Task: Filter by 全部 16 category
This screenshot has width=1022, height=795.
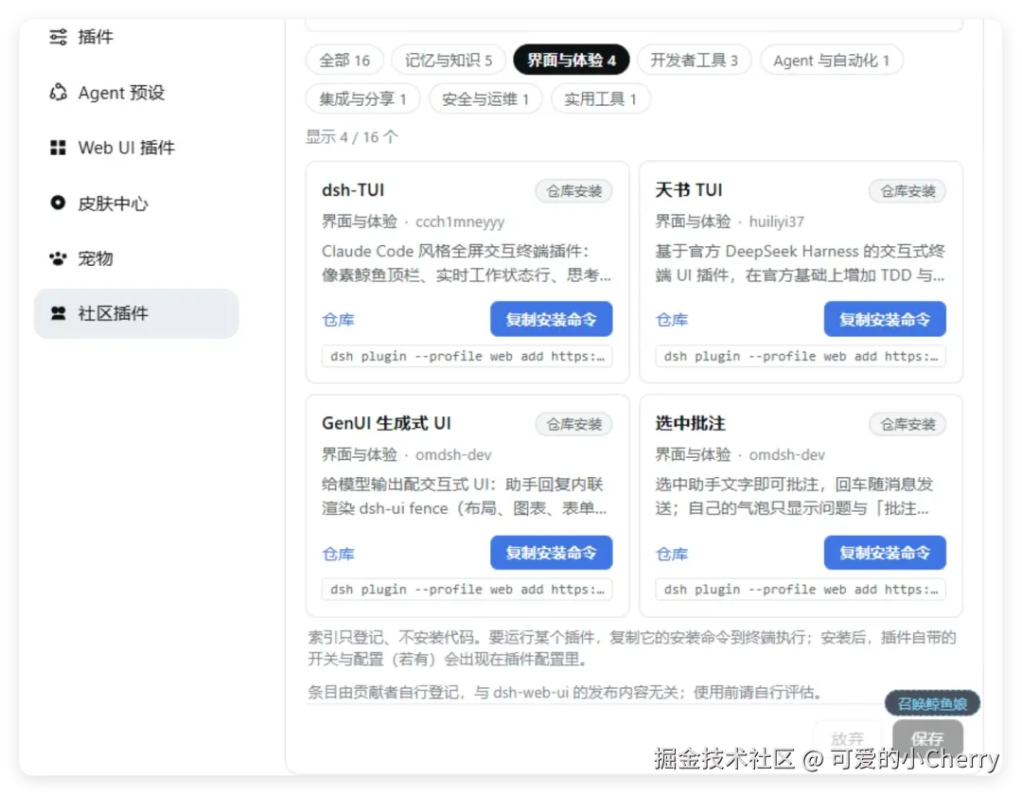Action: (344, 61)
